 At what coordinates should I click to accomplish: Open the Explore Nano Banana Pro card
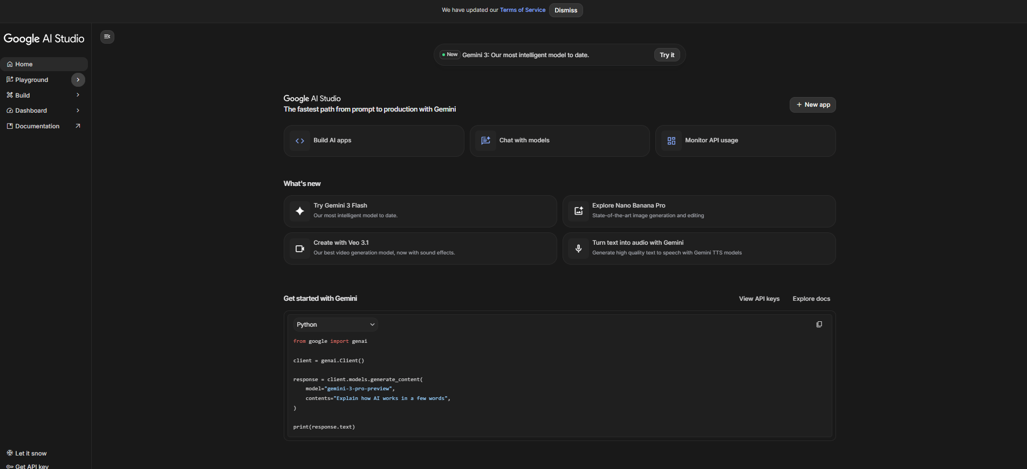coord(699,211)
